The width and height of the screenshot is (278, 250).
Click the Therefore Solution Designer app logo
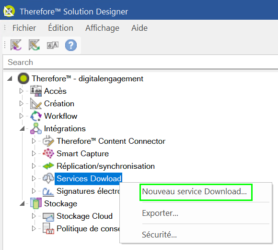tap(9, 12)
